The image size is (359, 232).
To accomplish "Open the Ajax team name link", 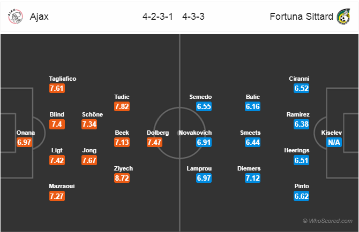I will coord(39,17).
